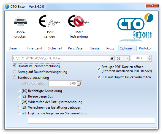
Task: Decrease year 2017 with down arrow
Action: pyautogui.click(x=150, y=60)
